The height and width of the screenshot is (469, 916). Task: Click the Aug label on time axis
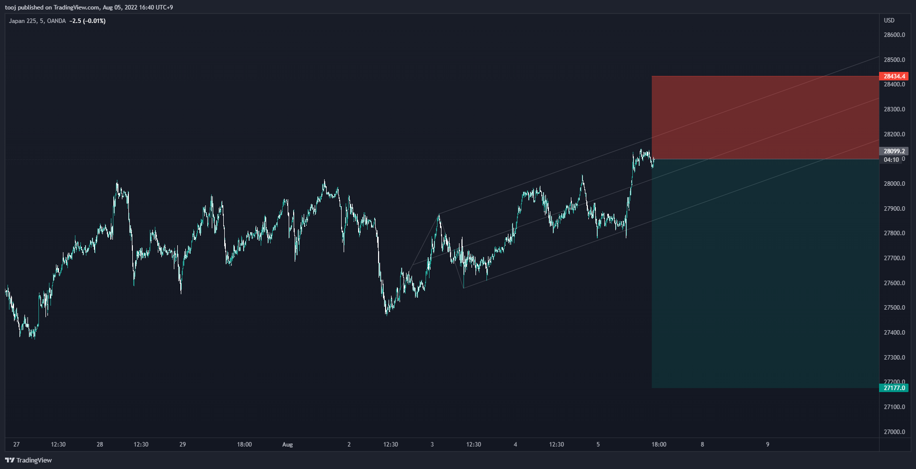coord(288,445)
